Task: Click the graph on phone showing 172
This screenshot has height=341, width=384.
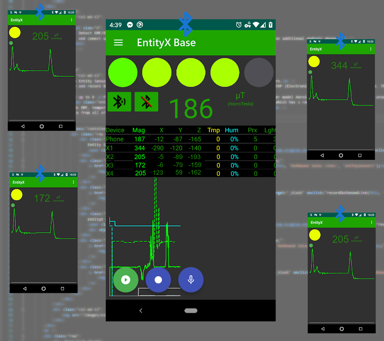Action: click(x=44, y=224)
